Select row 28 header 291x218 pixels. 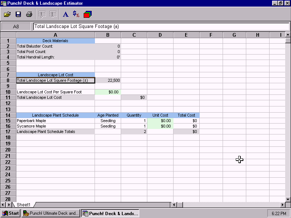(x=8, y=199)
